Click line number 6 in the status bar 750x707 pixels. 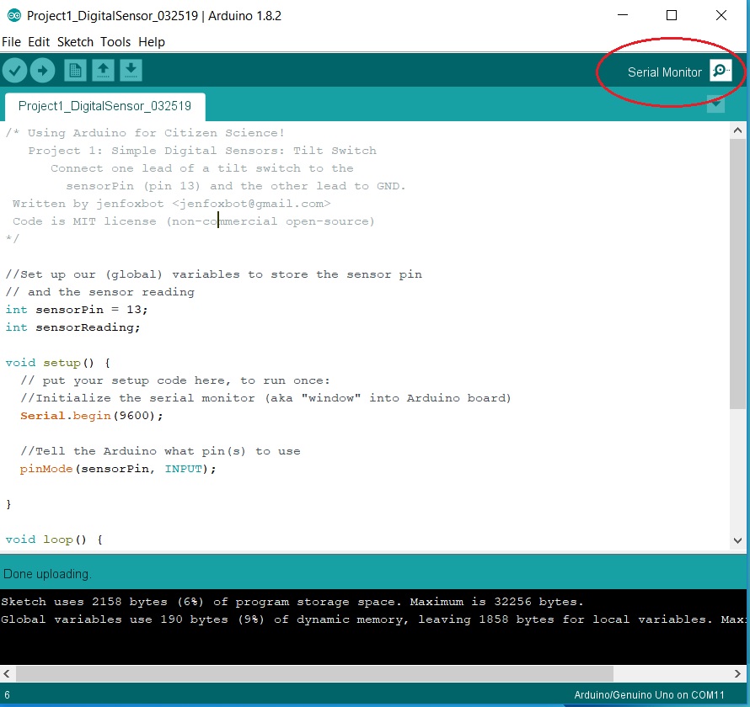(x=7, y=694)
